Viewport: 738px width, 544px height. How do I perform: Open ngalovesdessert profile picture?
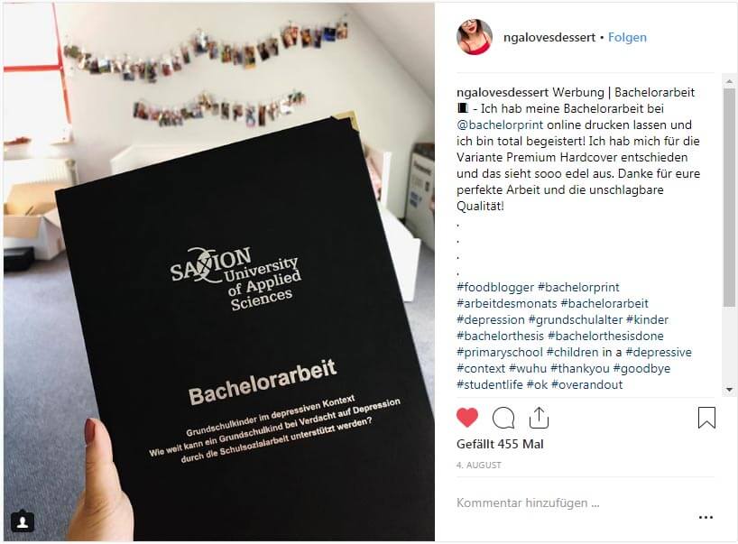click(475, 37)
